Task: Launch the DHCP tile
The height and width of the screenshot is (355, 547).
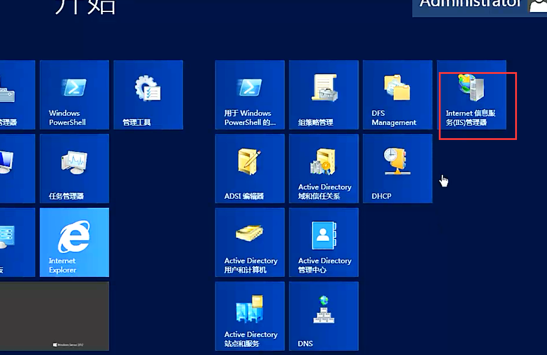Action: pos(398,168)
